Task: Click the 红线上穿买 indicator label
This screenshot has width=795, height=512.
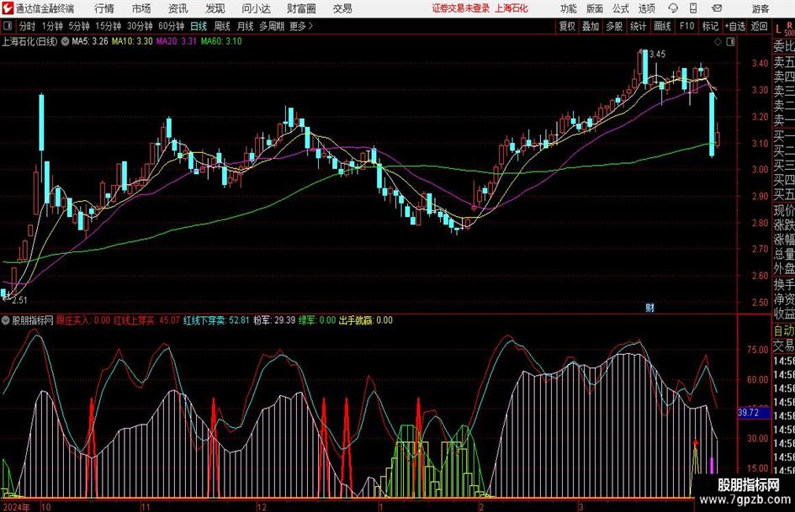Action: pos(134,320)
